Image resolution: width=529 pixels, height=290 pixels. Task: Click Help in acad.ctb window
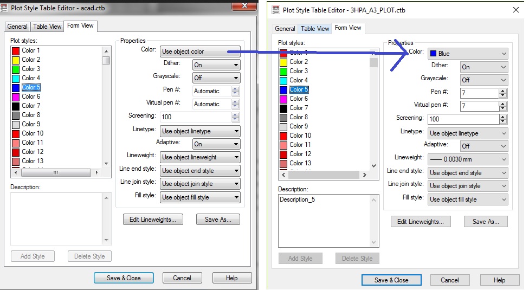pyautogui.click(x=232, y=278)
